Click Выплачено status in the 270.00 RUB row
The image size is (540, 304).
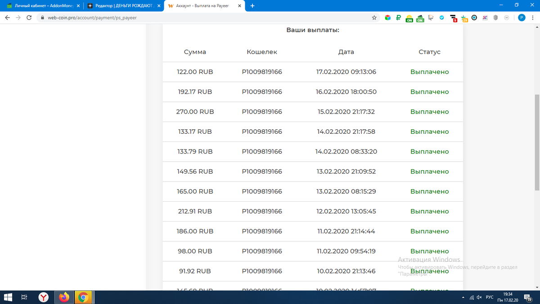pos(429,112)
